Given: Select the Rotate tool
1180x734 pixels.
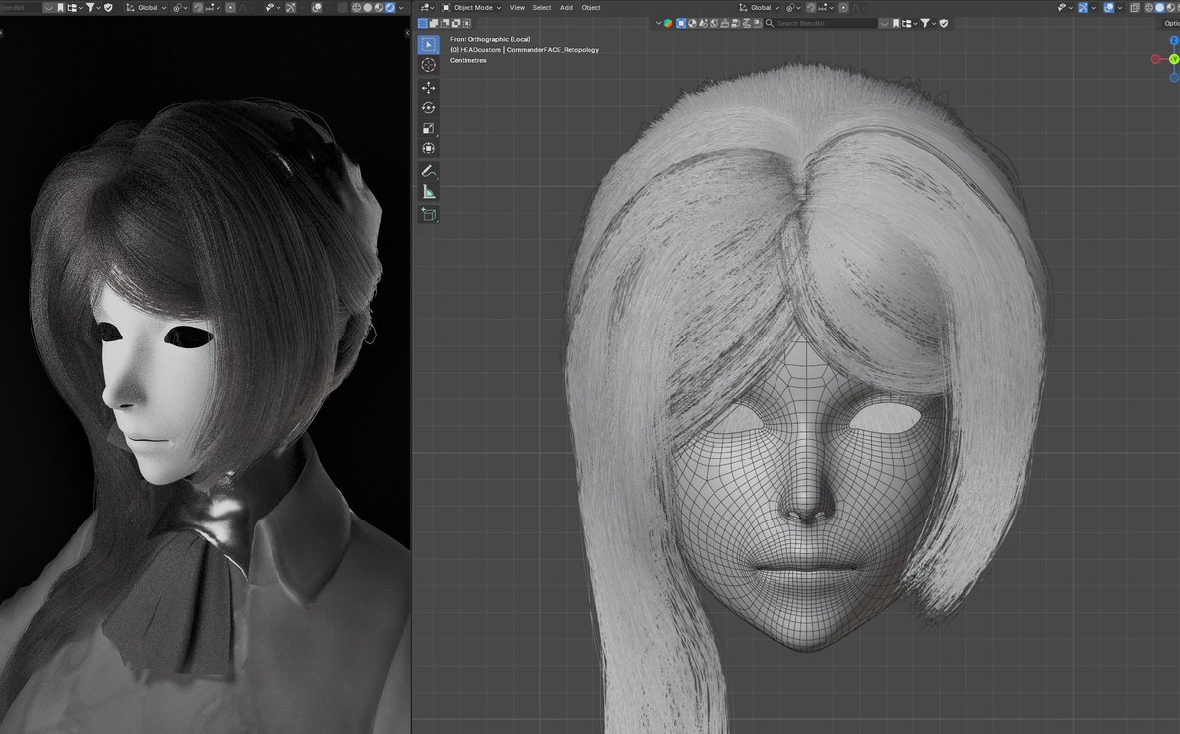Looking at the screenshot, I should pos(429,108).
